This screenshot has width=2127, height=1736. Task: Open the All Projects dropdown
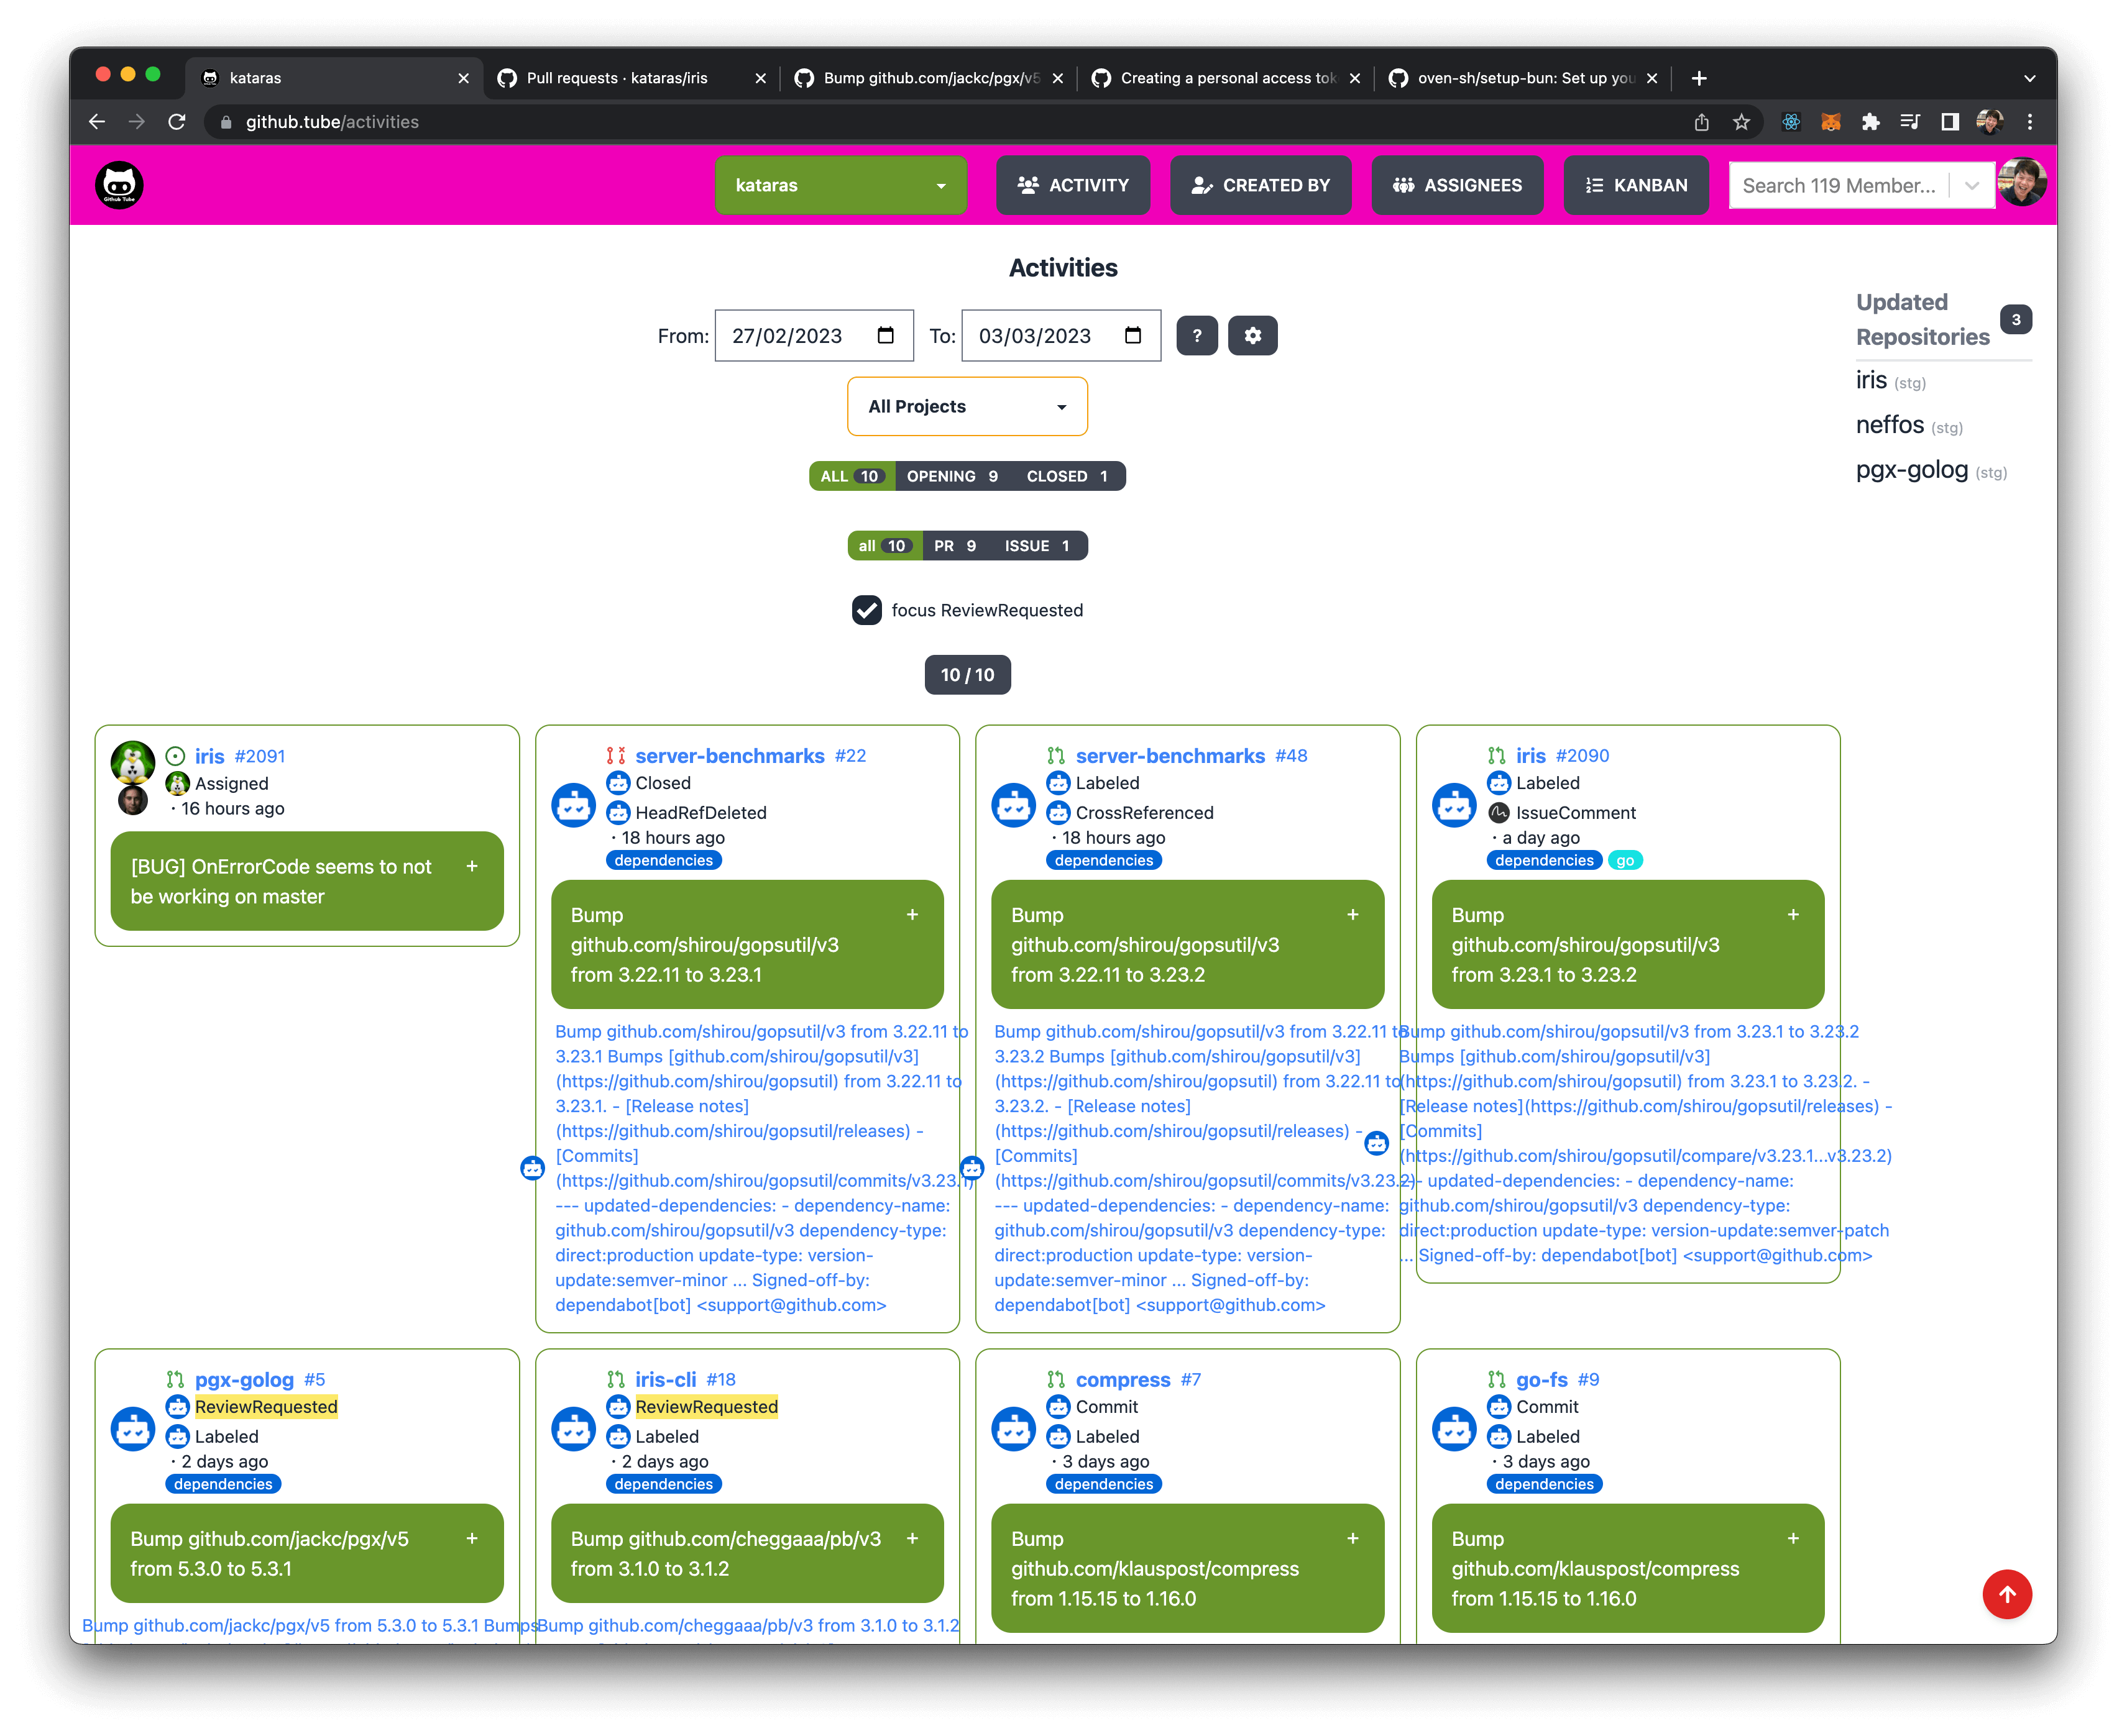click(x=967, y=406)
